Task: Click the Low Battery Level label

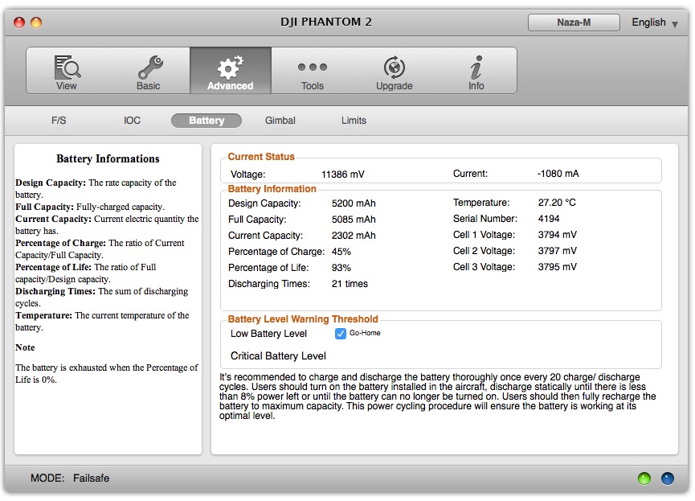Action: 268,334
